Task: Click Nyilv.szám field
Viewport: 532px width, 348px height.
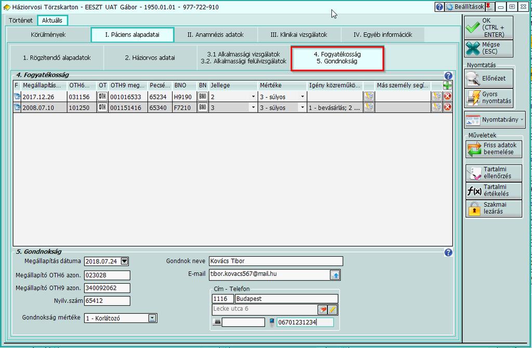Action: (x=107, y=301)
